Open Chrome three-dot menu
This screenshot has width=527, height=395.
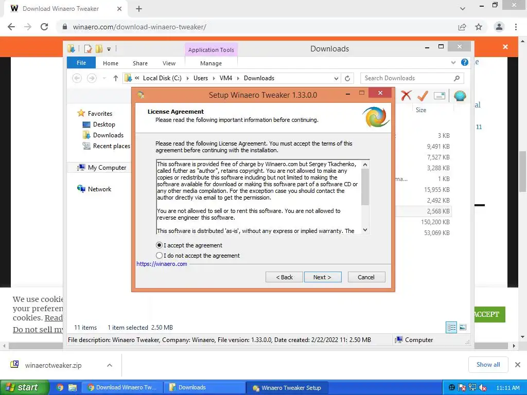click(516, 27)
